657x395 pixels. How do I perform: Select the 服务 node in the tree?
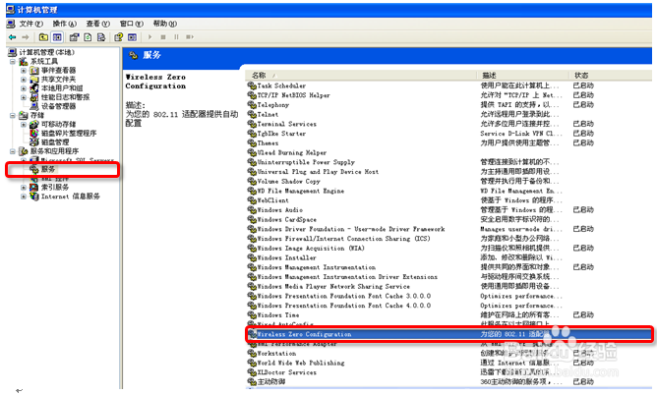48,169
